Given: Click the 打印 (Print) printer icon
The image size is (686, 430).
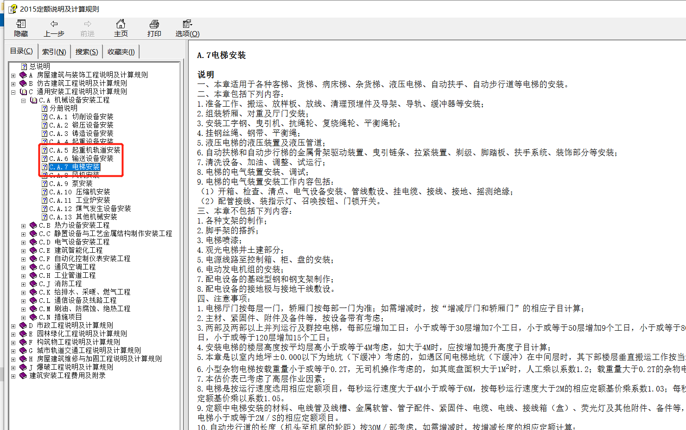Looking at the screenshot, I should [154, 24].
